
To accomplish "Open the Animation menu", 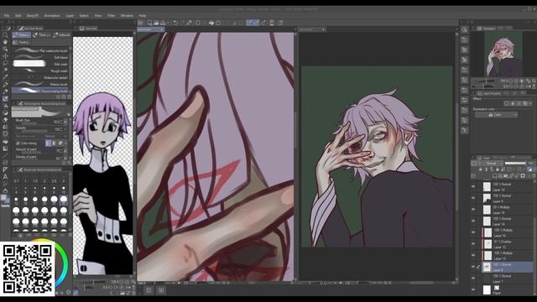I will click(52, 16).
